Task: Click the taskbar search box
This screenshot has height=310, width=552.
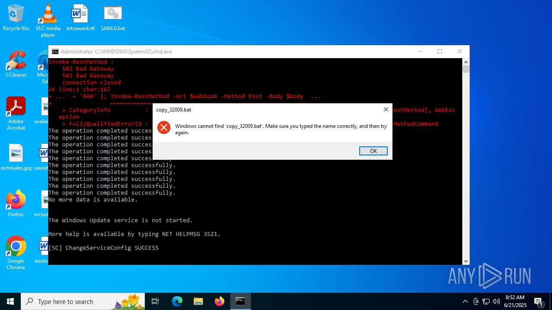Action: point(84,301)
